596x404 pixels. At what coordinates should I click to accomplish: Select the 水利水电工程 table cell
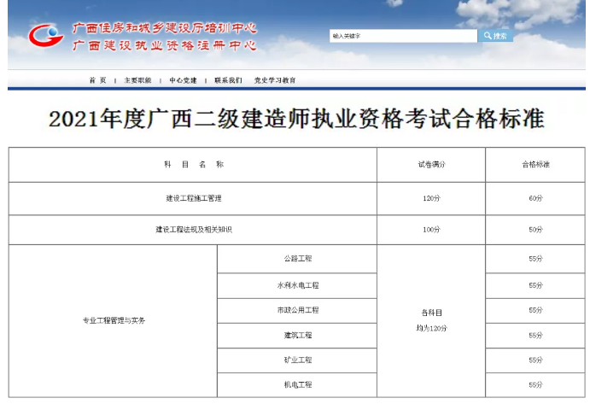[x=297, y=285]
